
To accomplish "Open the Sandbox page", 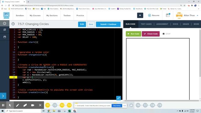I will pos(20,15).
